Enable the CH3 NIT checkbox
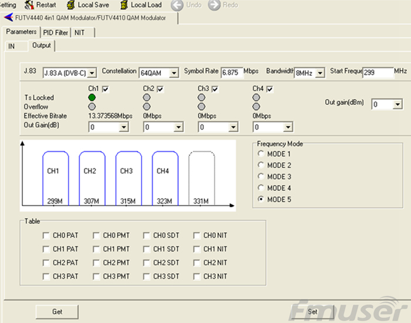Screen dimensions: 411x323 197,277
